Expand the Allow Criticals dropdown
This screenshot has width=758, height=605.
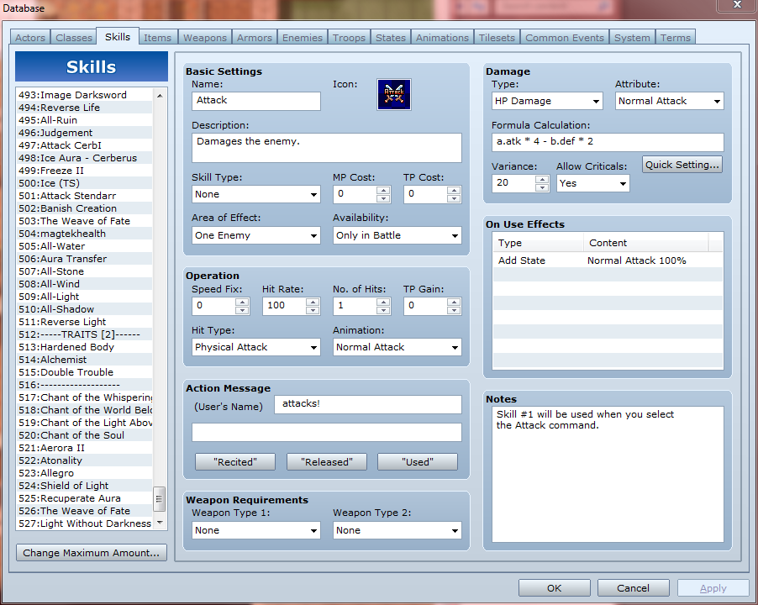point(592,183)
